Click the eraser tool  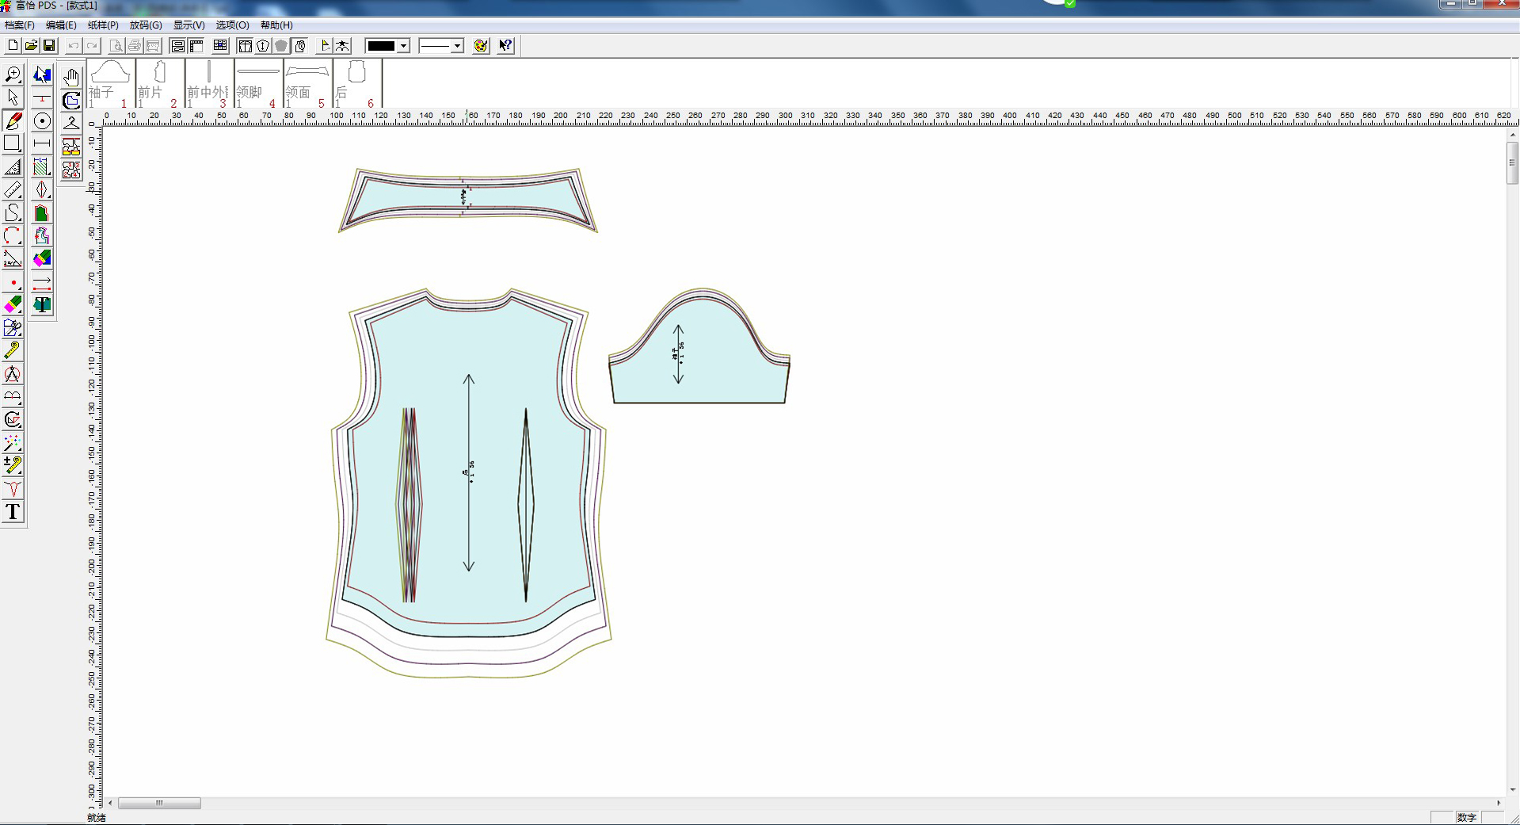pyautogui.click(x=13, y=304)
